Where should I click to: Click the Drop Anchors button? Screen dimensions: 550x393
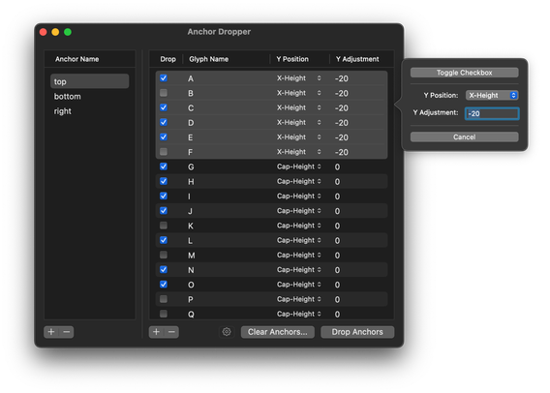pyautogui.click(x=357, y=332)
